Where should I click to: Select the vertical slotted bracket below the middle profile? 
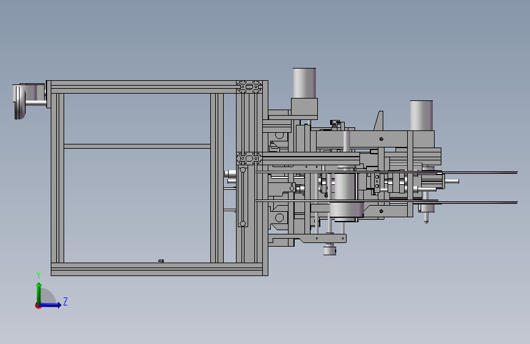coord(243,196)
